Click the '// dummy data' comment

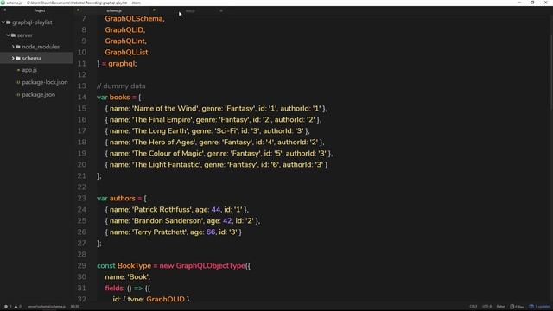point(121,86)
